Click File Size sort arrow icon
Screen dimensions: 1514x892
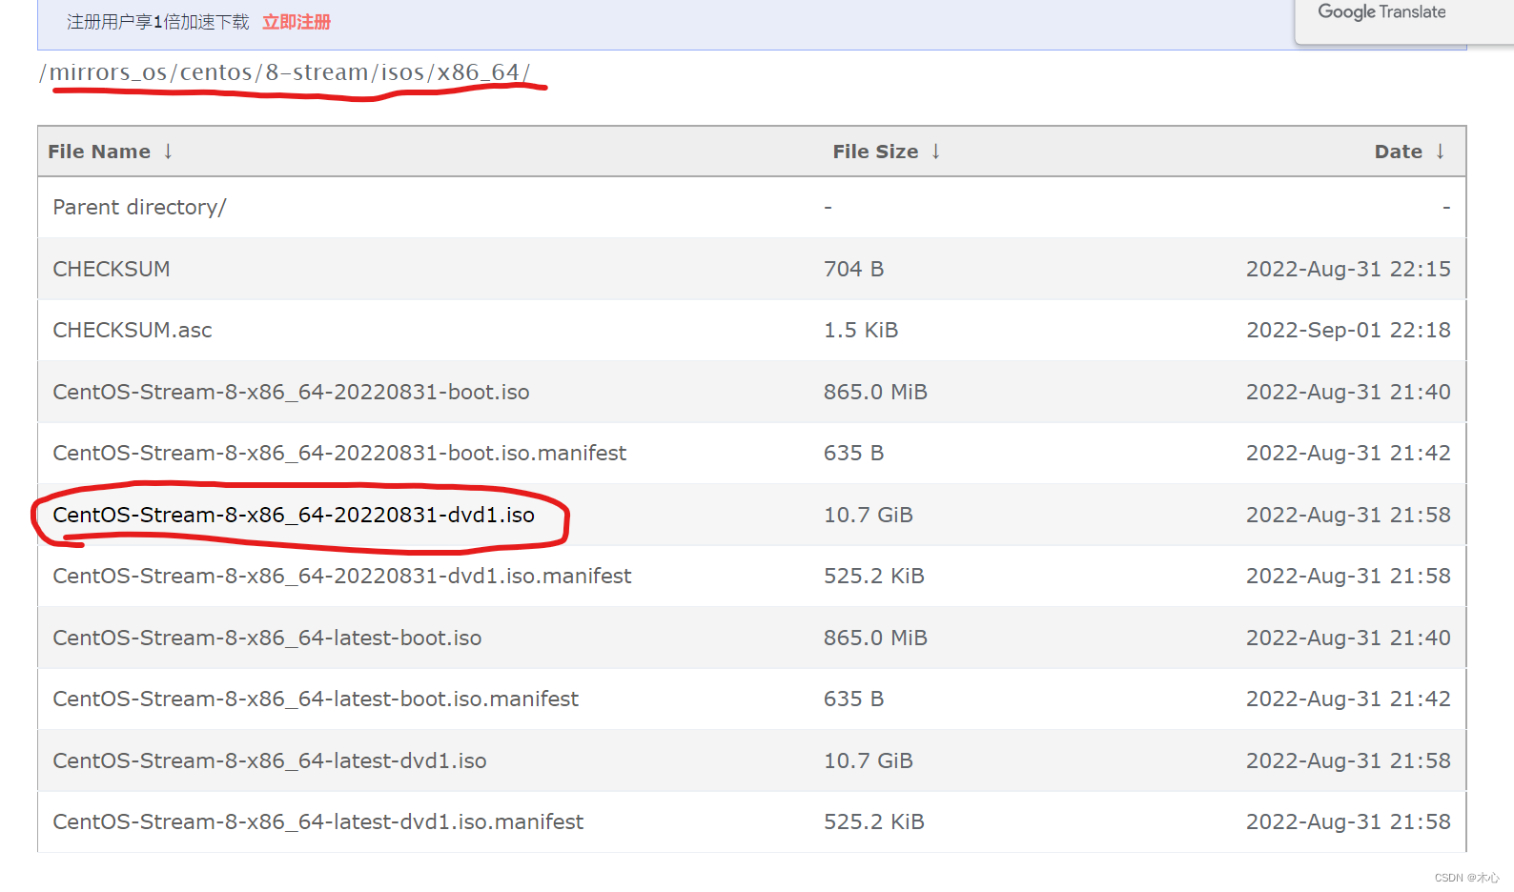(936, 152)
